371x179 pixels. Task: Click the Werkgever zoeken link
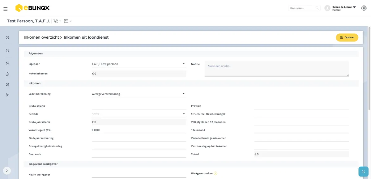tap(202, 173)
